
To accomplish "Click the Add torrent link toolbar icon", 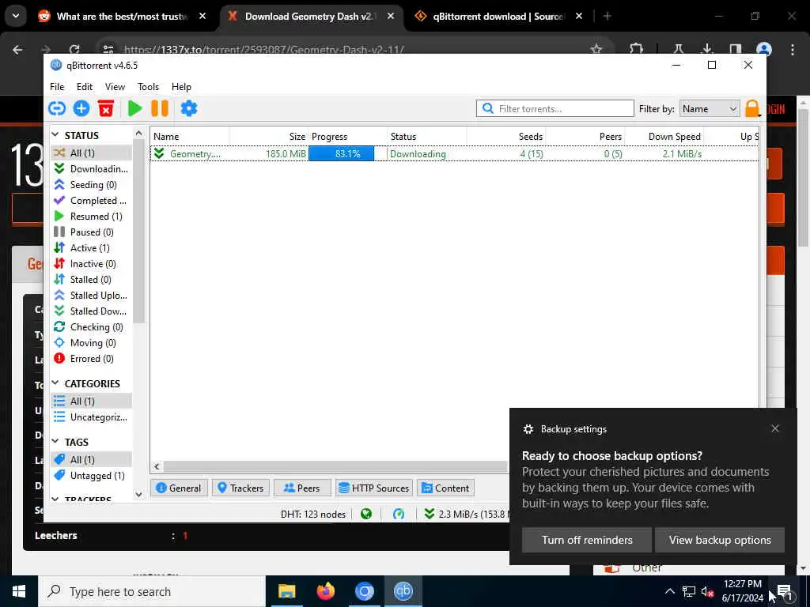I will coord(57,108).
